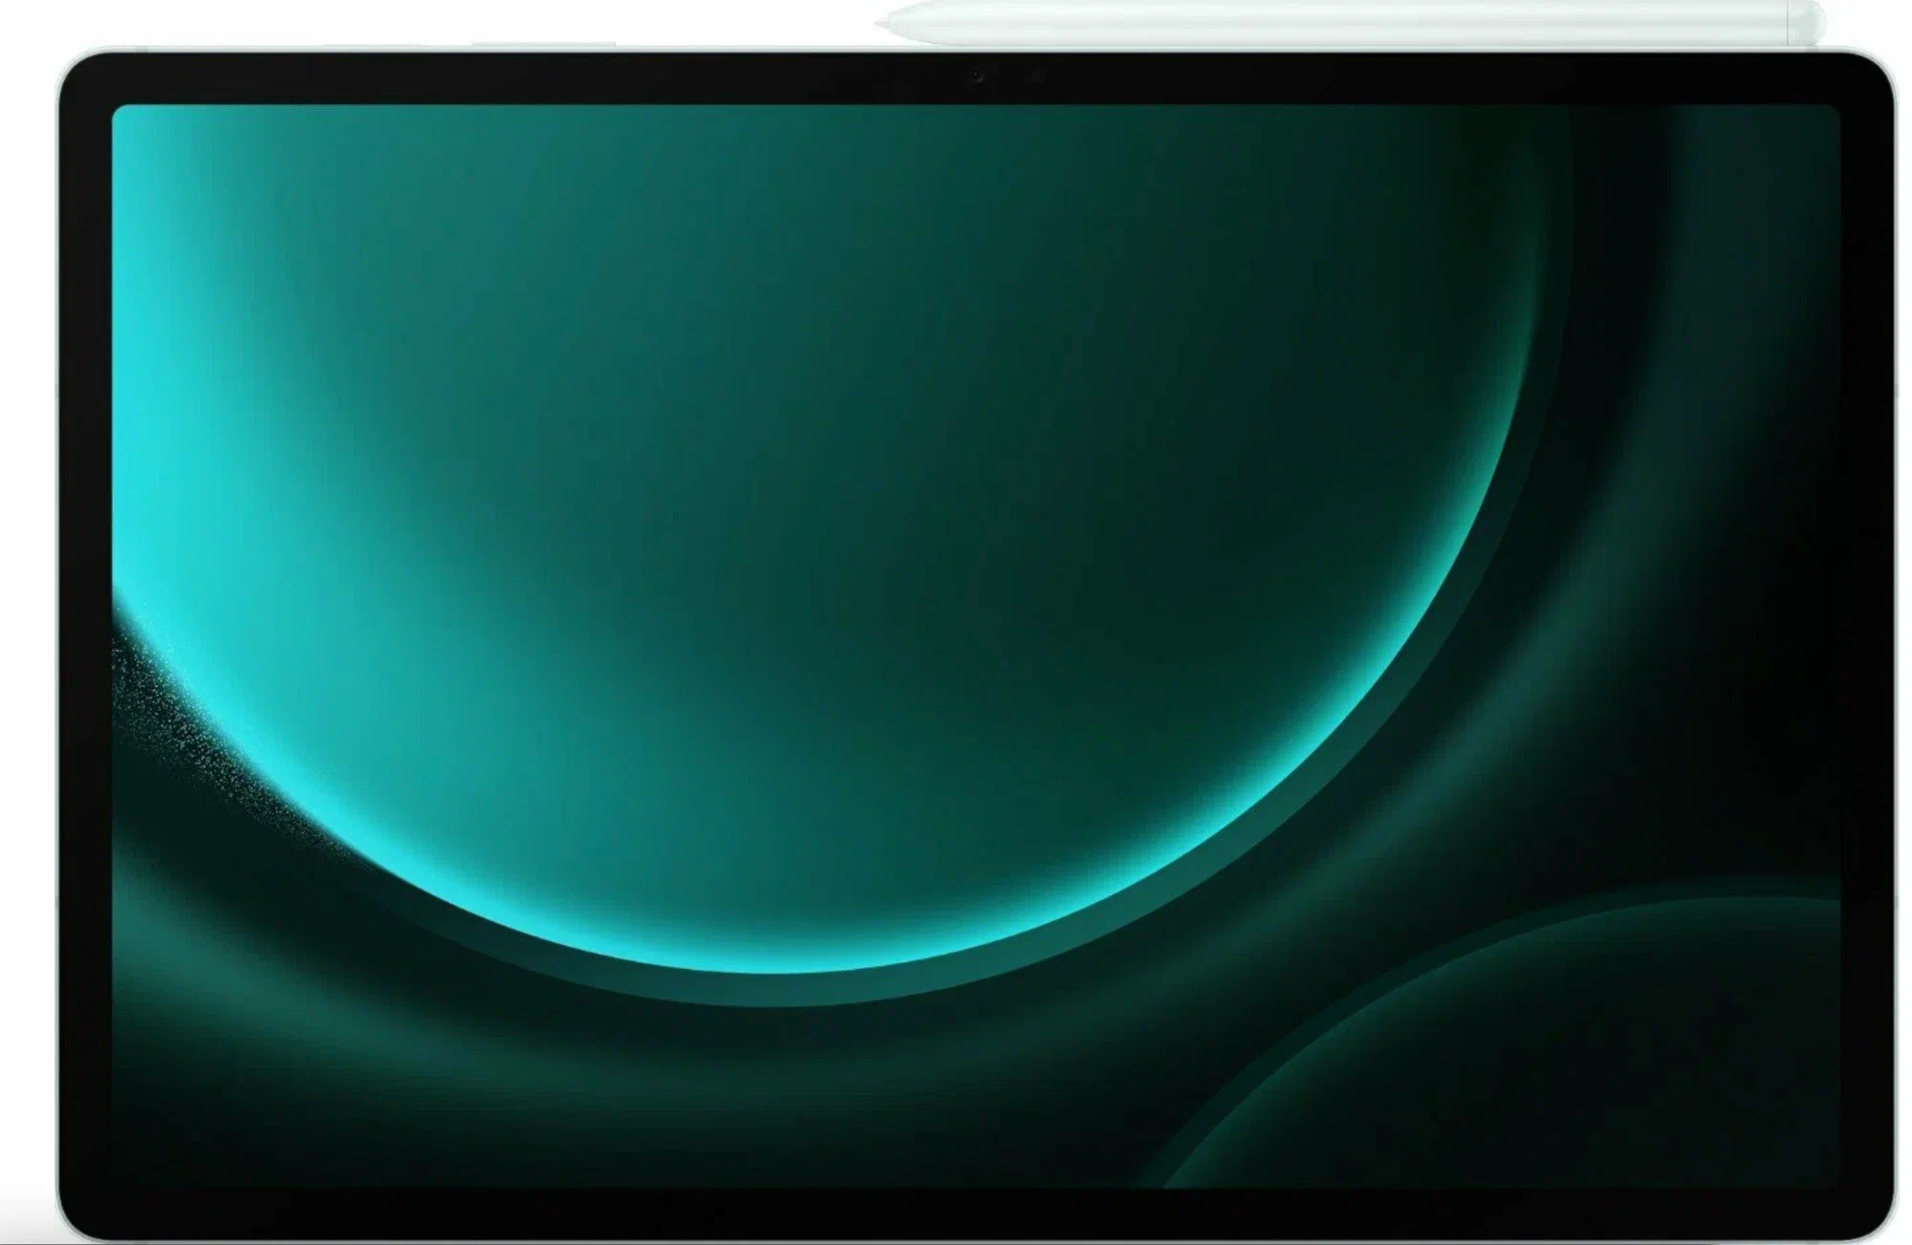Click the front camera lens on the top bezel
1912x1245 pixels.
coord(976,75)
